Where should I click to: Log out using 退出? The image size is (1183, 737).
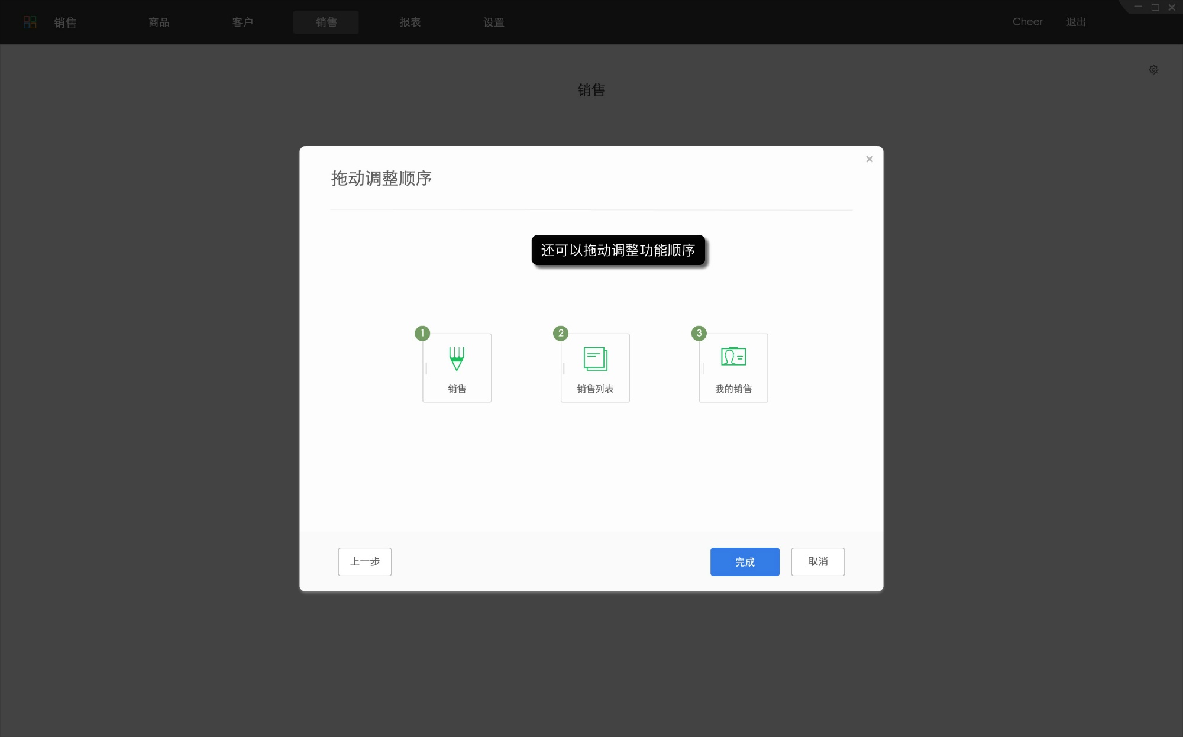(1076, 22)
